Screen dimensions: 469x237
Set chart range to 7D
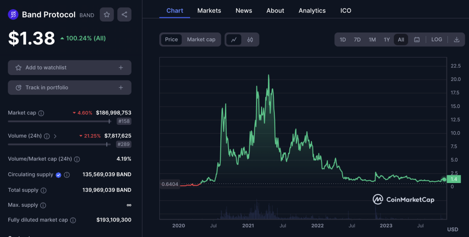pyautogui.click(x=357, y=39)
